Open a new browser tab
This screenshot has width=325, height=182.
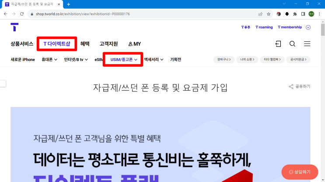[x=68, y=4]
